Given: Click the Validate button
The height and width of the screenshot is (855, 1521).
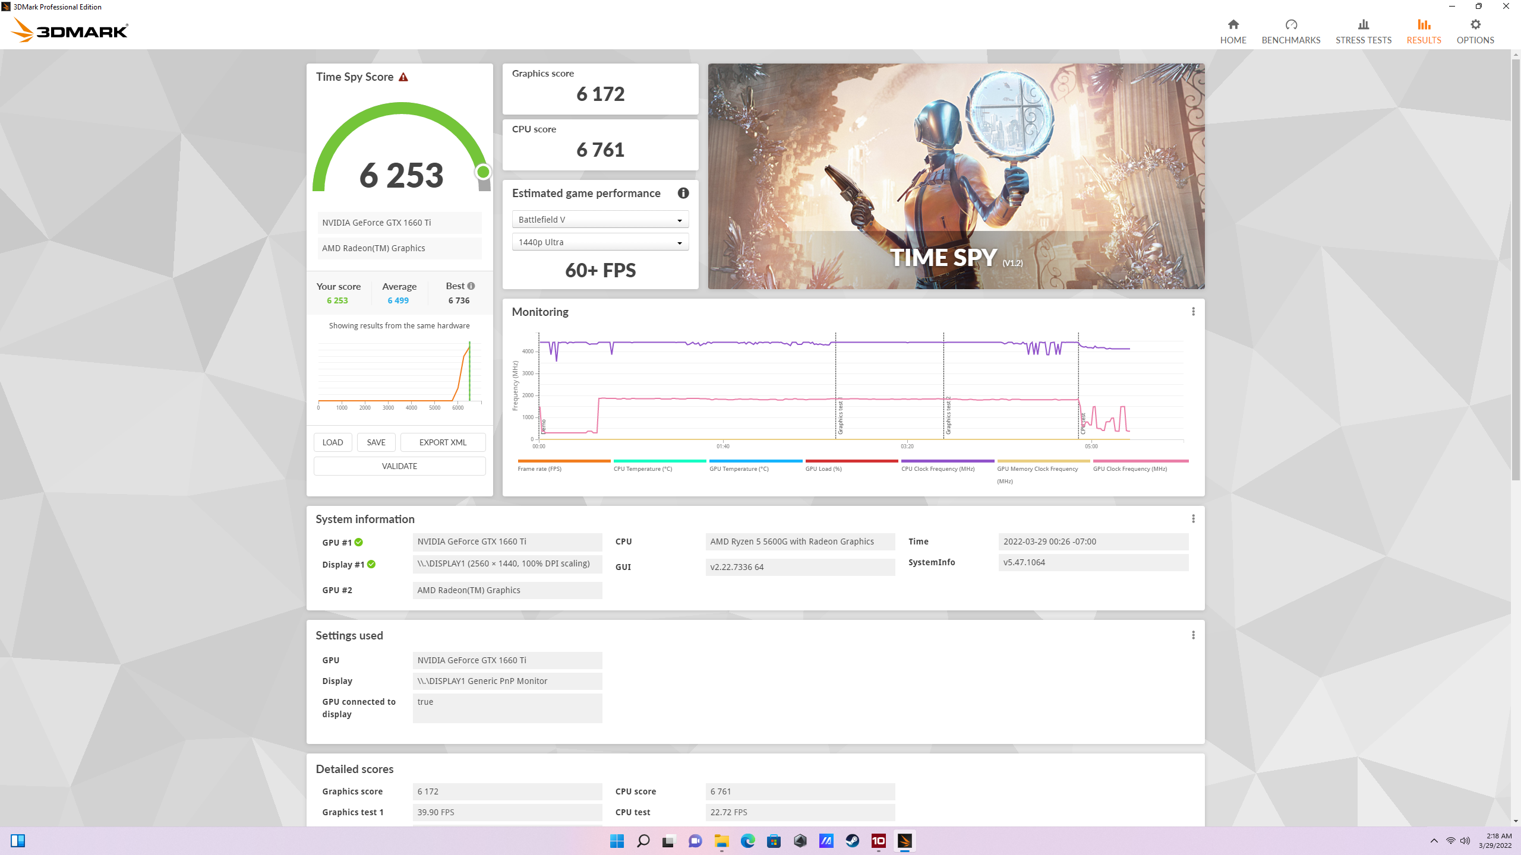Looking at the screenshot, I should pos(399,466).
